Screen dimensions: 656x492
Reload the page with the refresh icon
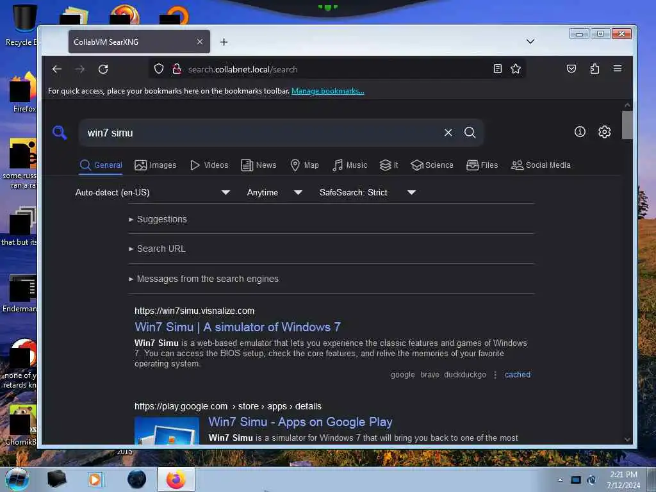click(x=103, y=69)
